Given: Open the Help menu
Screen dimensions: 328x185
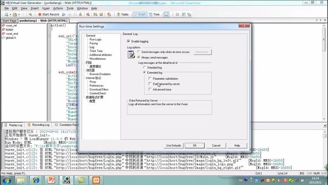Looking at the screenshot, I should click(94, 9).
